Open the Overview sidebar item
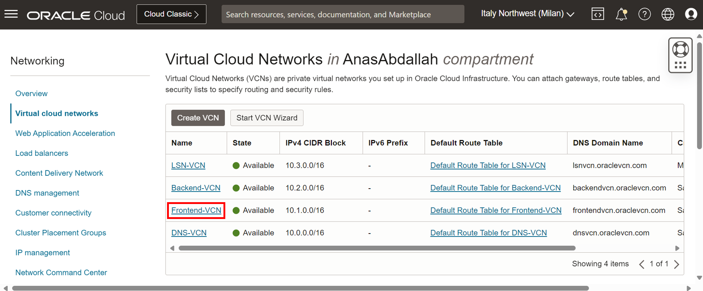This screenshot has width=703, height=291. click(32, 94)
